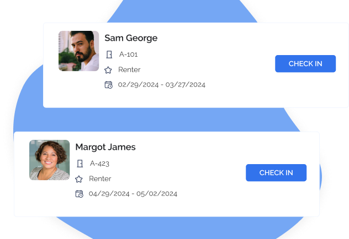Click calendar clock icon beside 04/29/2024 dates
Image resolution: width=349 pixels, height=239 pixels.
click(79, 194)
